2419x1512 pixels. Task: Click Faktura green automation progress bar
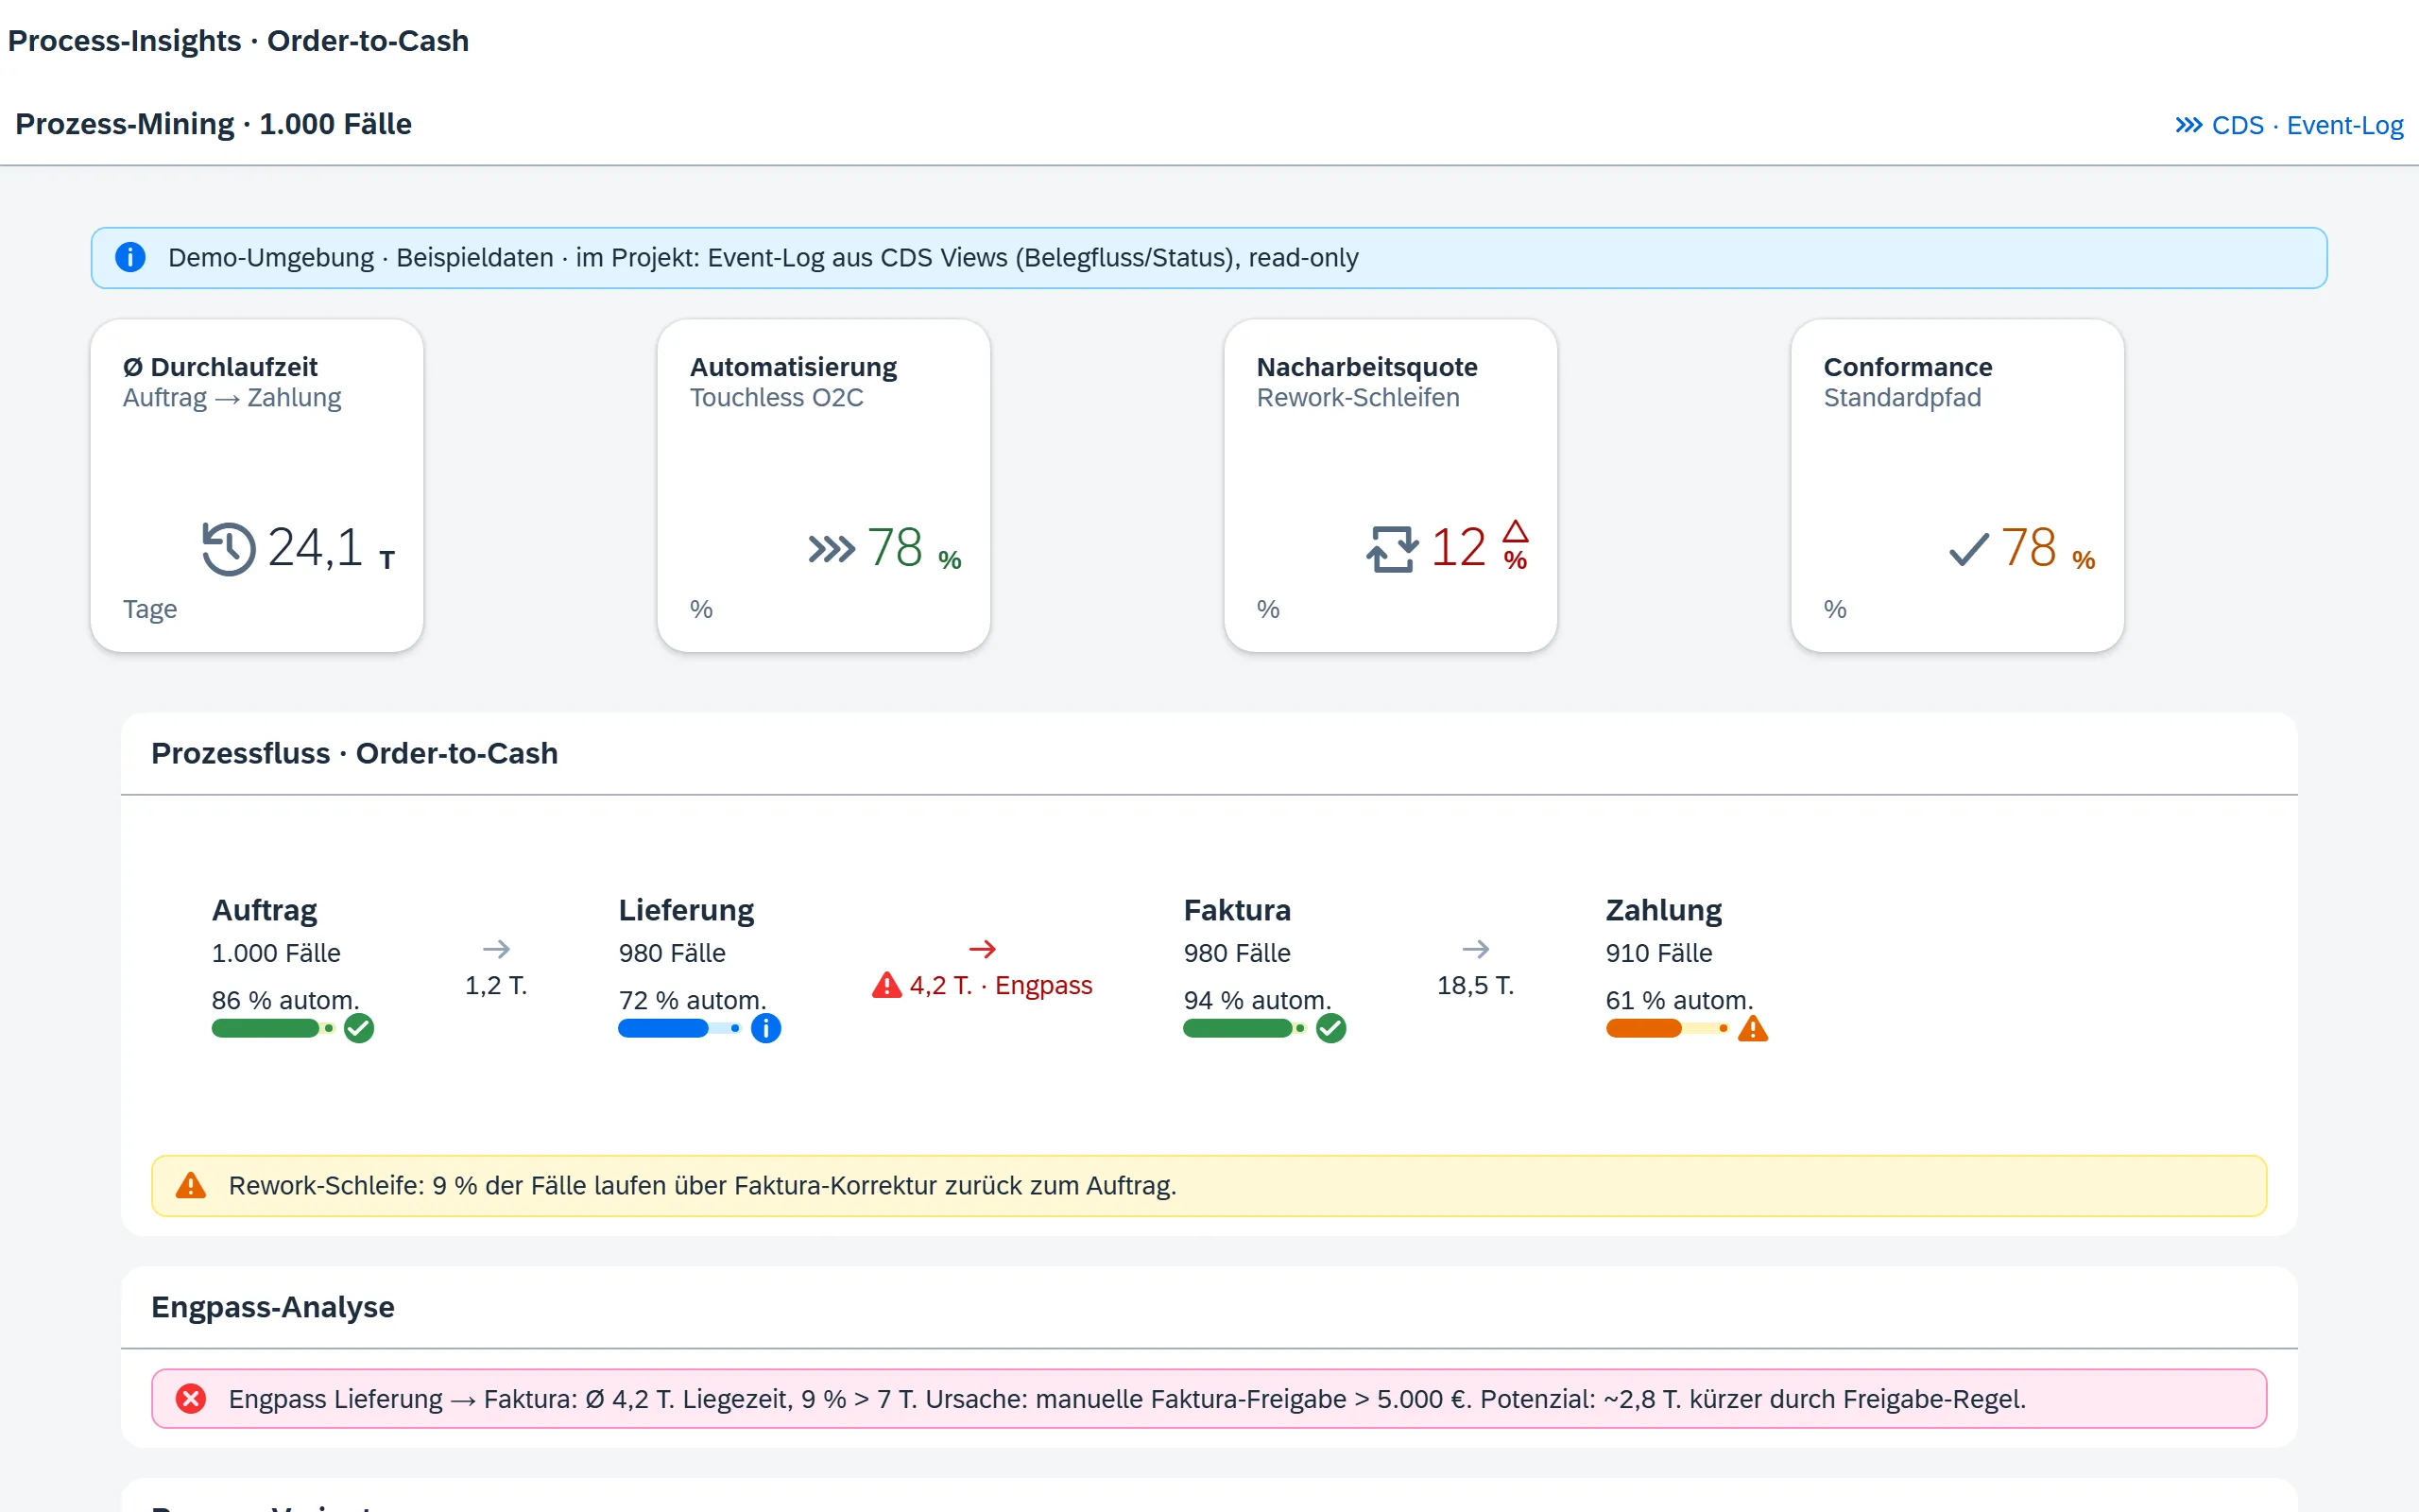1244,1028
